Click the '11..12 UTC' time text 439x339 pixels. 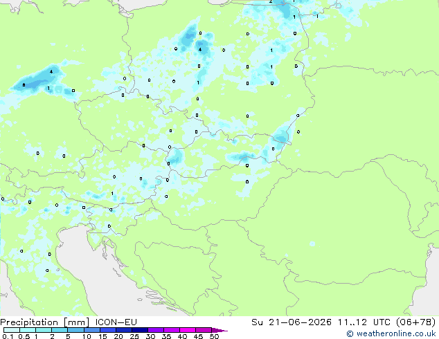click(364, 322)
